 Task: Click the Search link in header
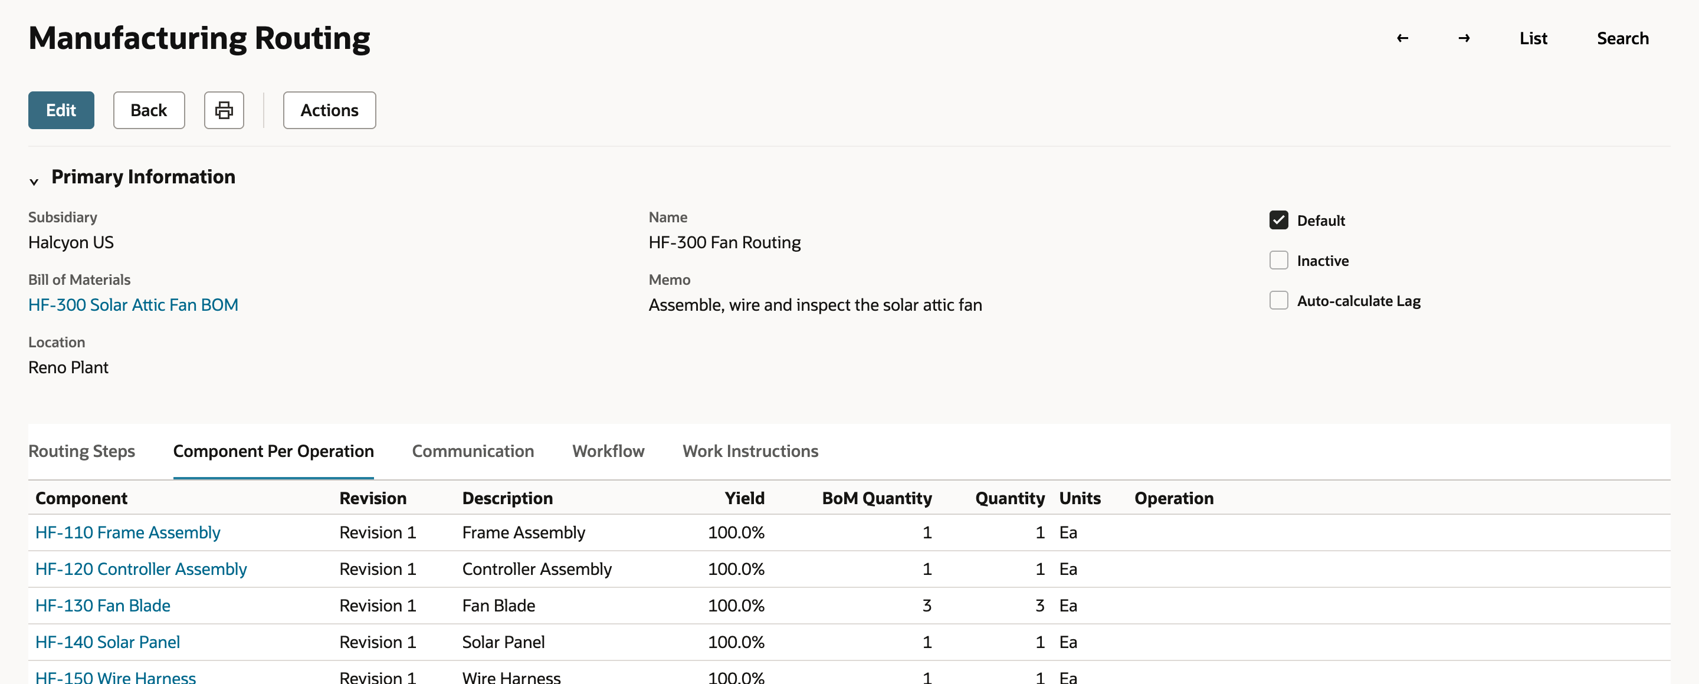[1622, 38]
